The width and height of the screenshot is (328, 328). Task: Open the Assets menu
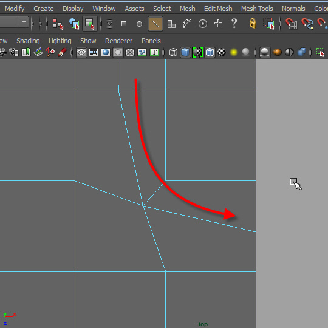(134, 9)
